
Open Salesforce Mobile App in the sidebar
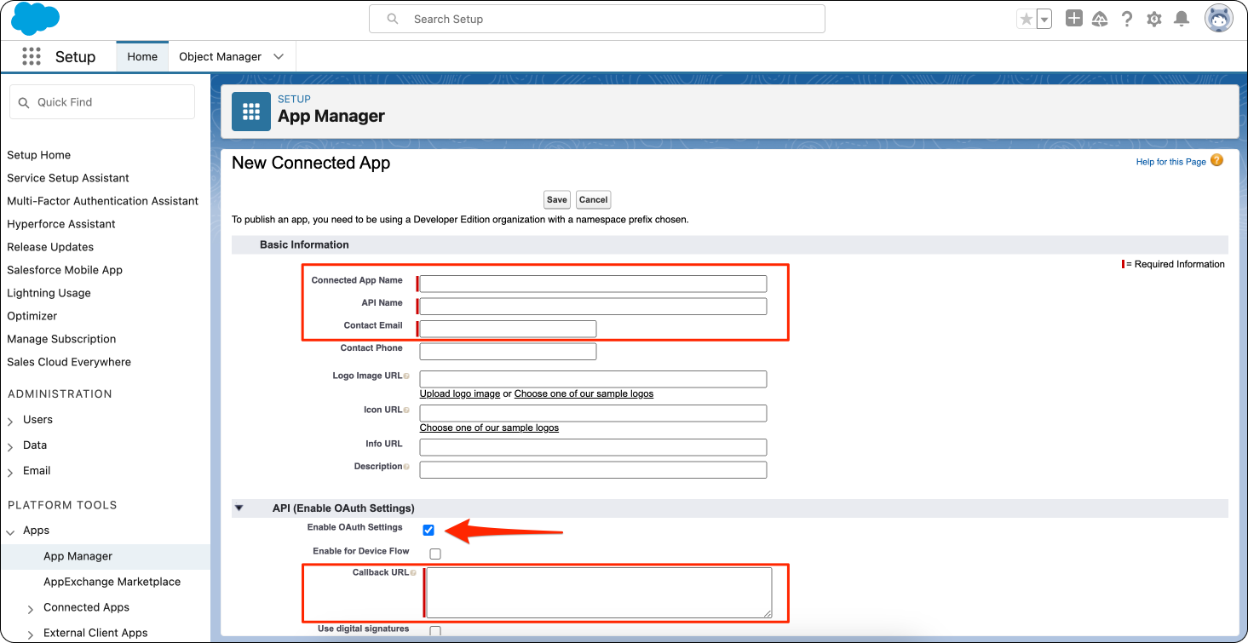[65, 270]
